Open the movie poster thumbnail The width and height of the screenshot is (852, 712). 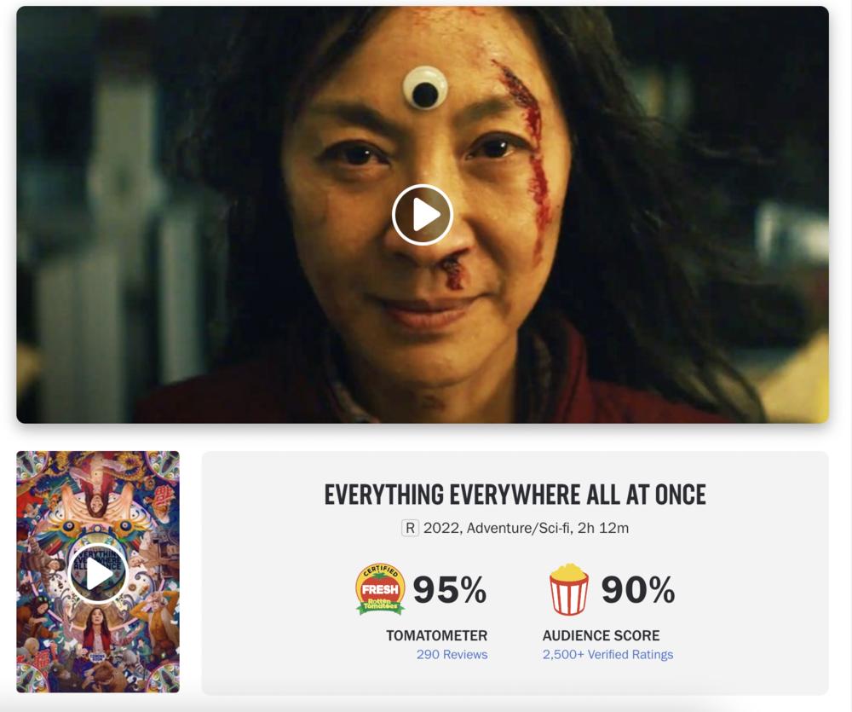98,571
